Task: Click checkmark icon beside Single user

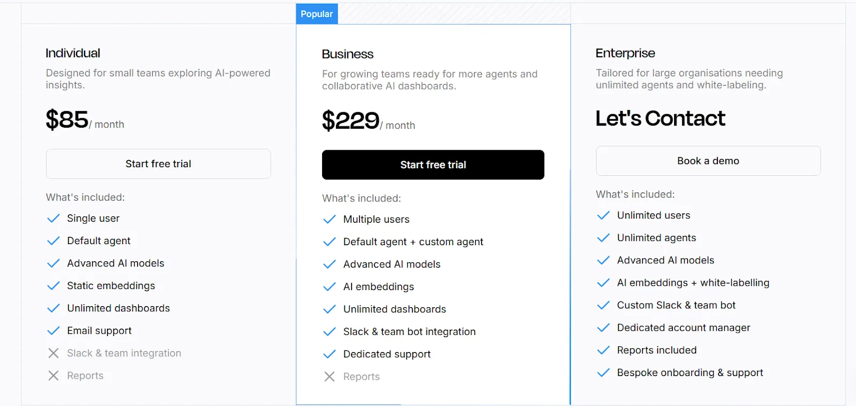Action: point(53,218)
